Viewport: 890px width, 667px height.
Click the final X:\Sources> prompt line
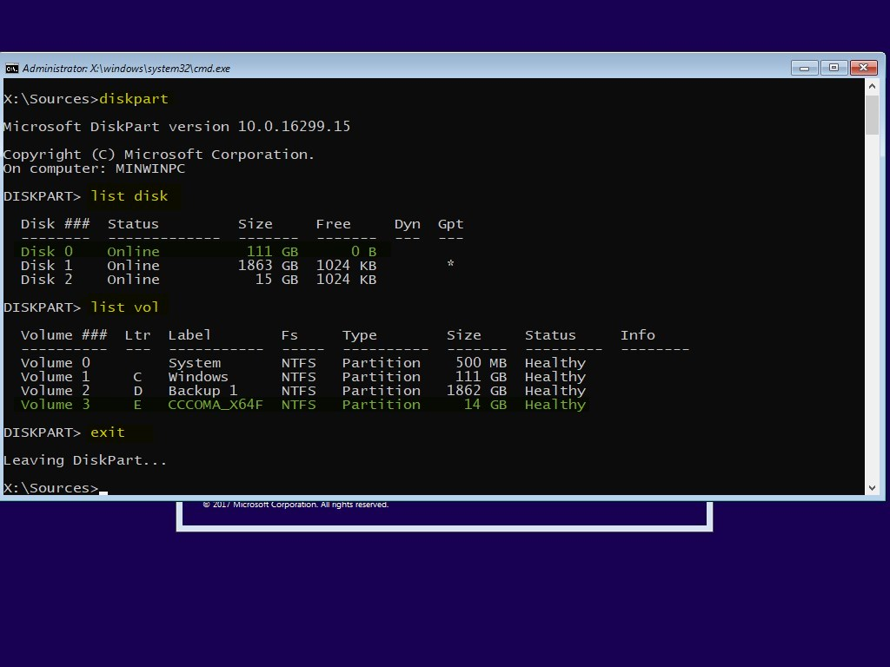[x=50, y=488]
